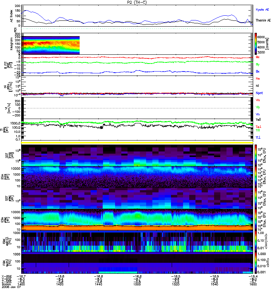274x292 pixels.
Task: Click the 6000 tick on Keogram color bar
Action: tap(261, 37)
